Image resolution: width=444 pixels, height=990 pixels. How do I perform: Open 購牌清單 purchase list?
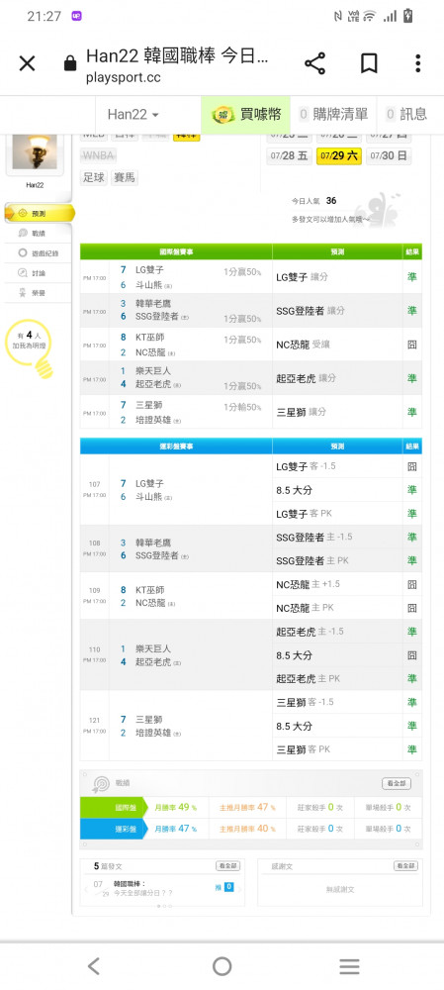[x=333, y=114]
